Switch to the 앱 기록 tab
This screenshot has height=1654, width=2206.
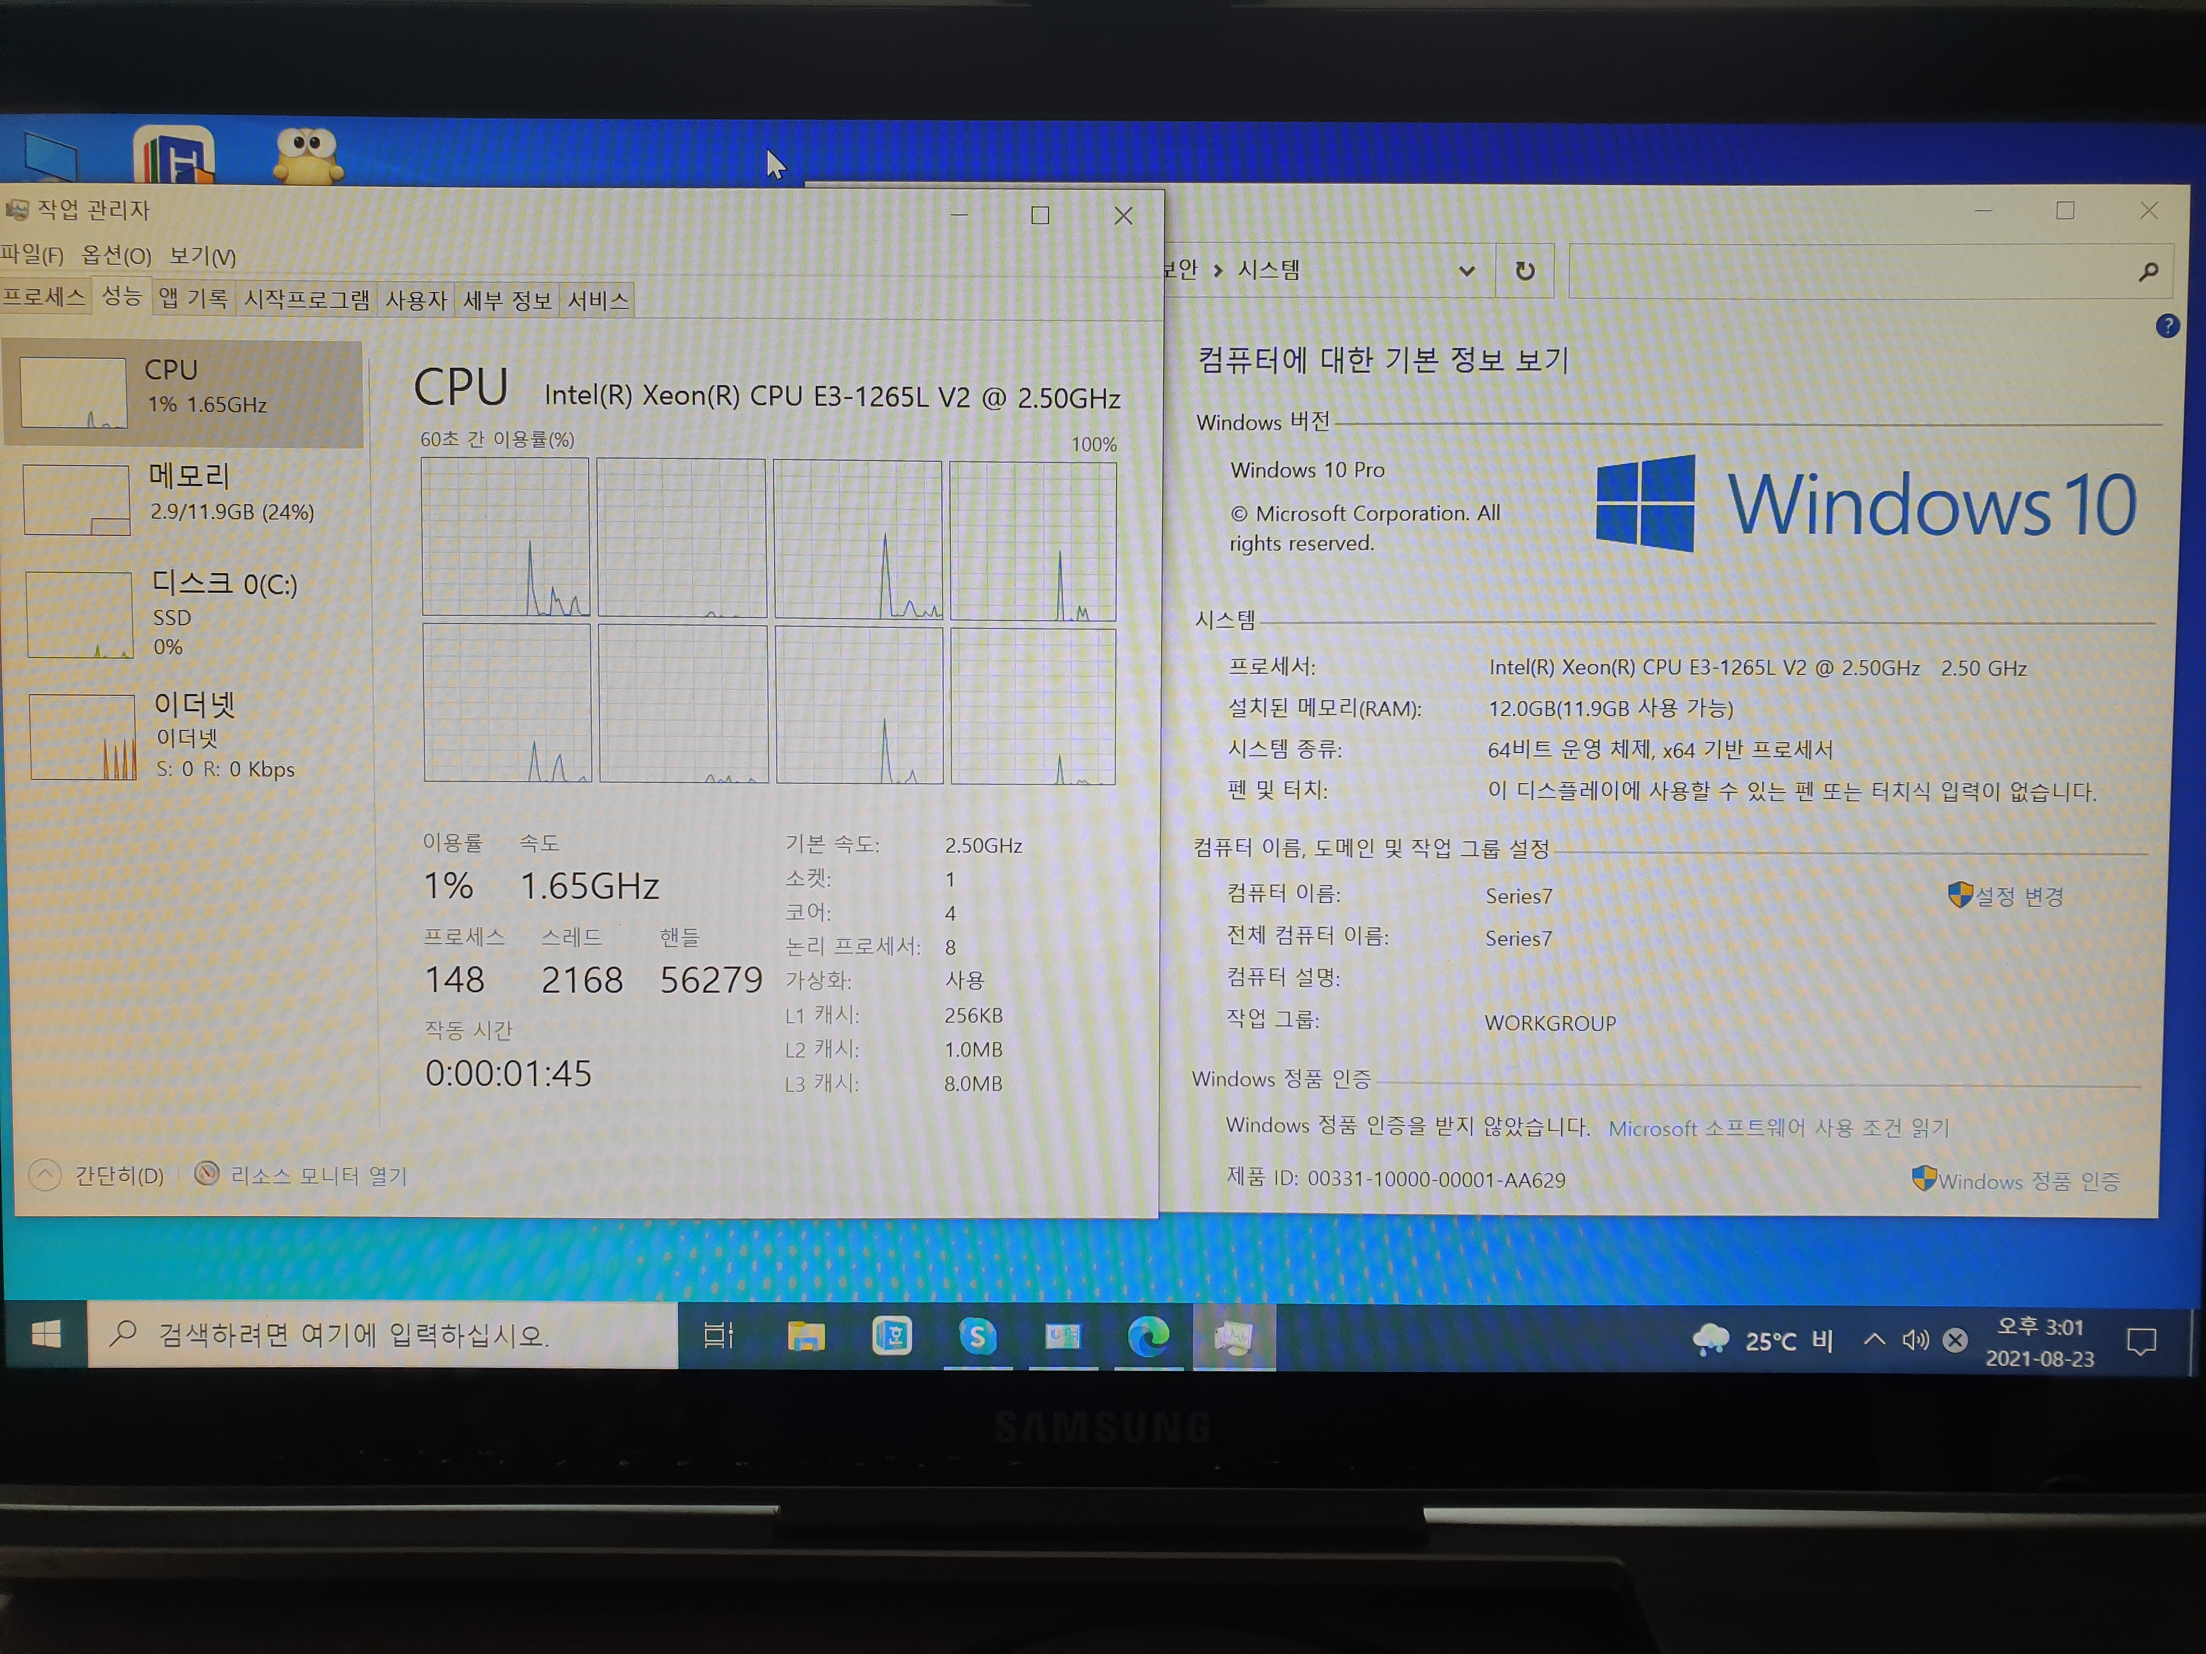pos(194,298)
